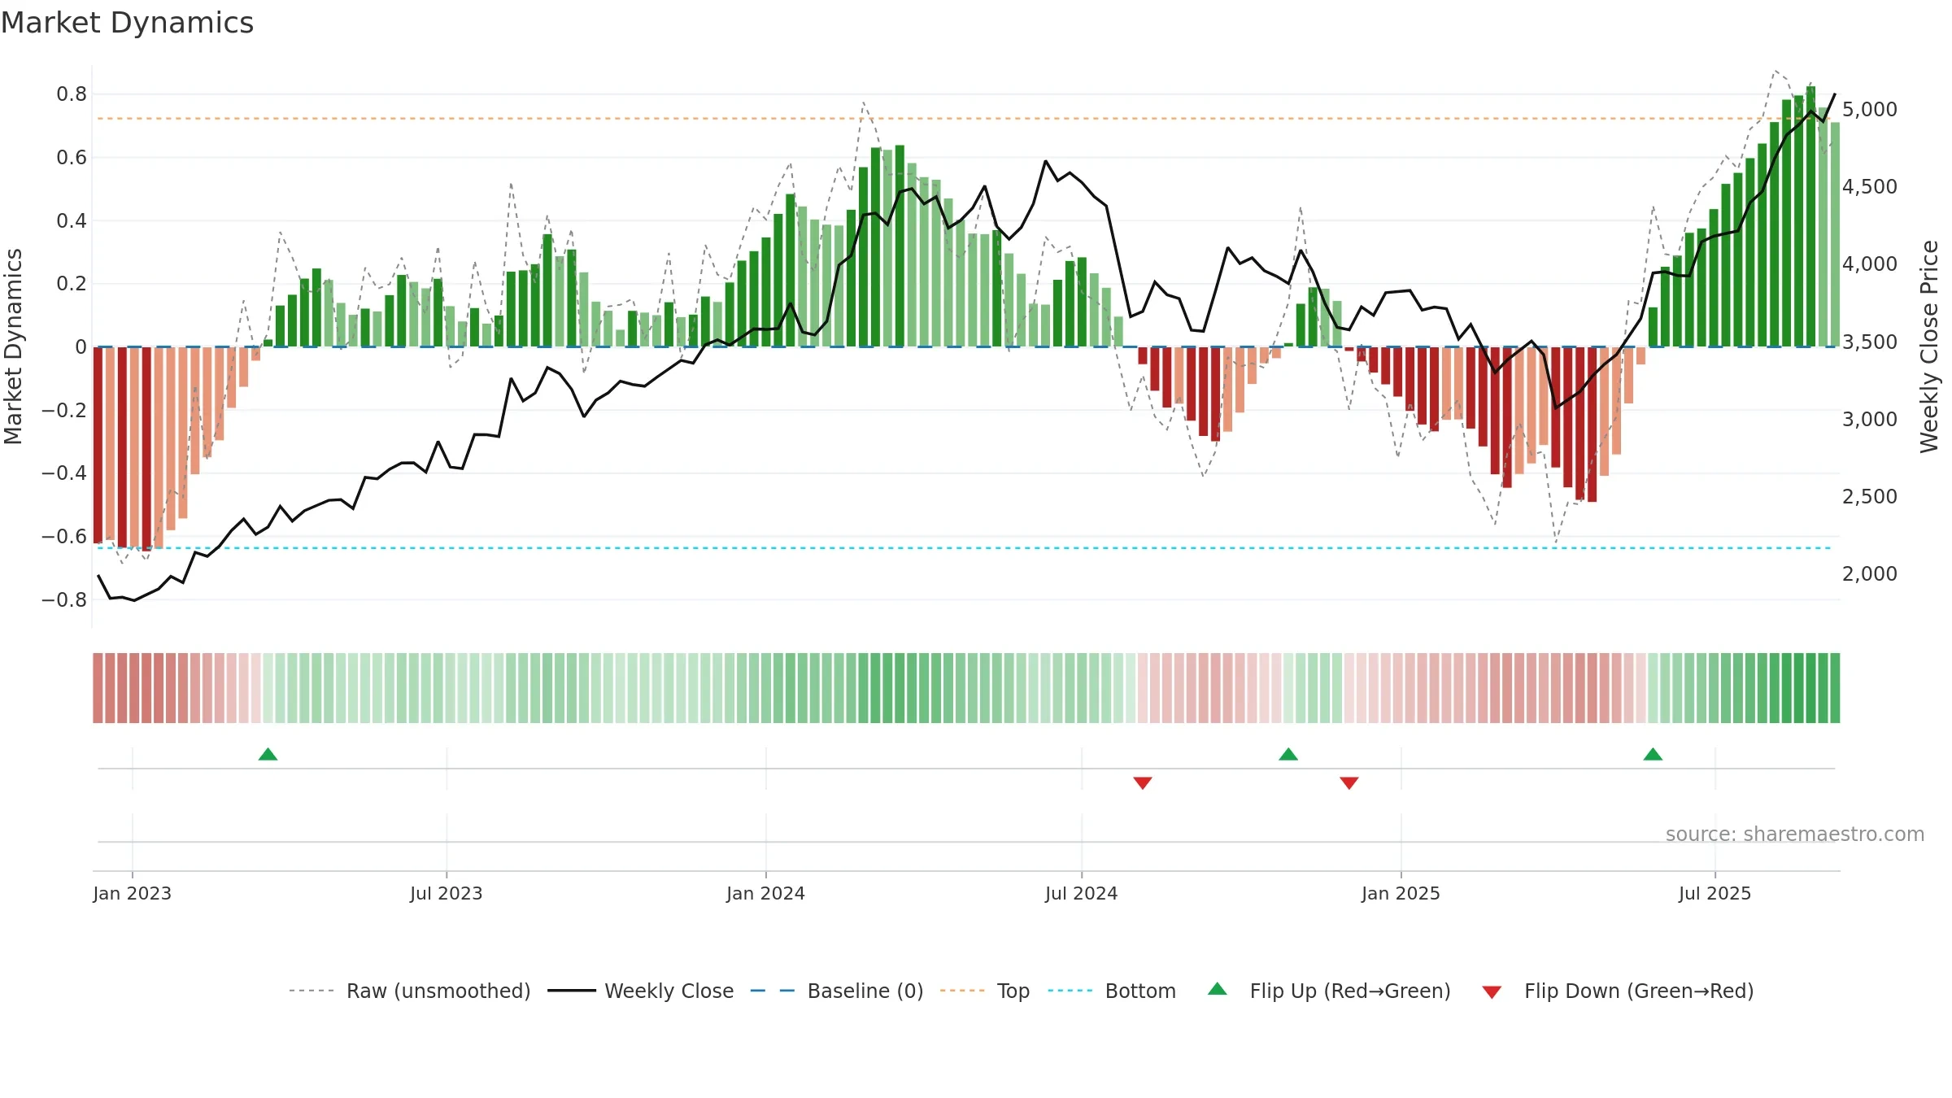
Task: Click the 2,500 right axis tick label
Action: [1870, 496]
